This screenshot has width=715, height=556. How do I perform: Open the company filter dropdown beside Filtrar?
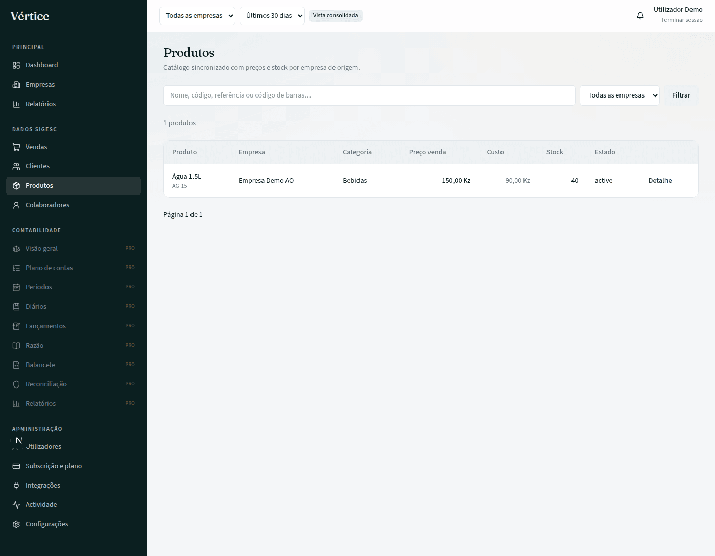(619, 95)
